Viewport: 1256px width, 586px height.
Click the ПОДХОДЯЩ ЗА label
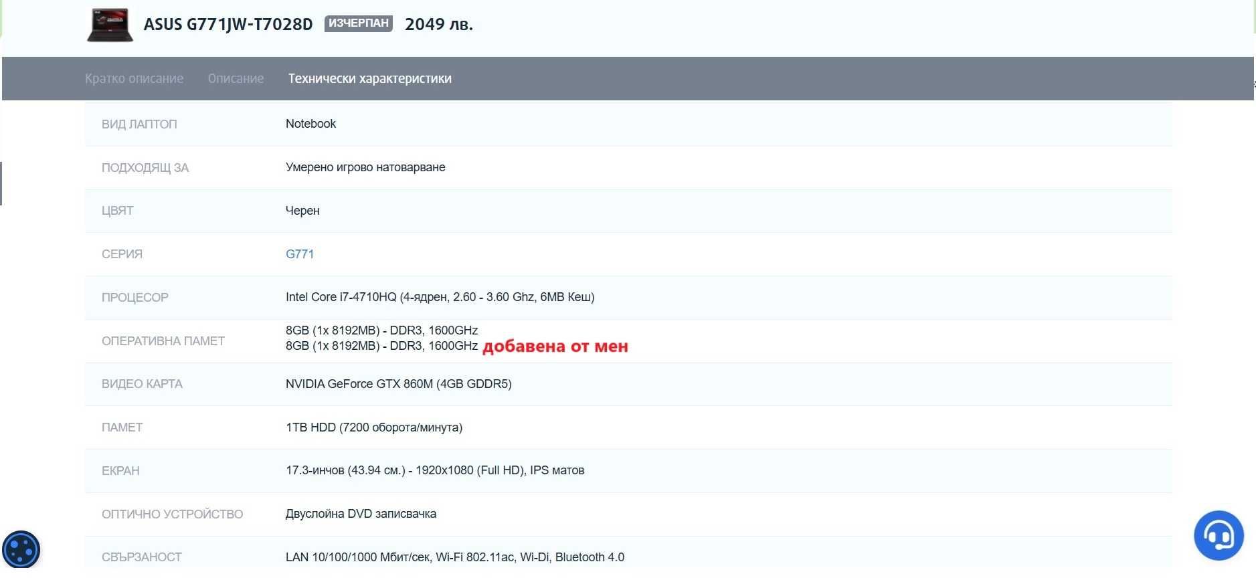145,168
